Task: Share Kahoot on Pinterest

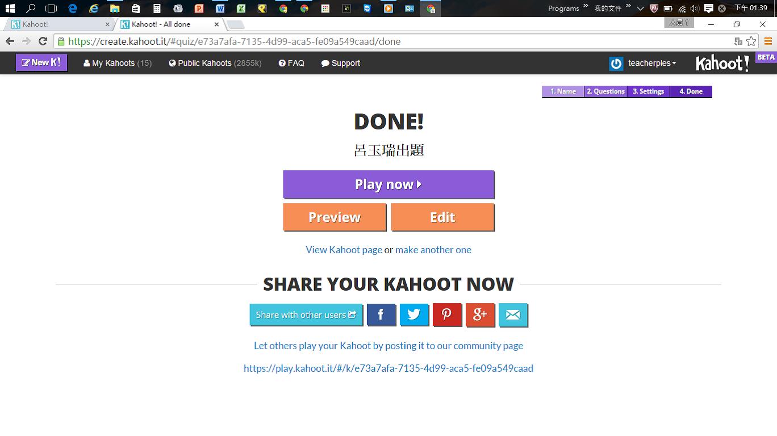Action: coord(447,315)
